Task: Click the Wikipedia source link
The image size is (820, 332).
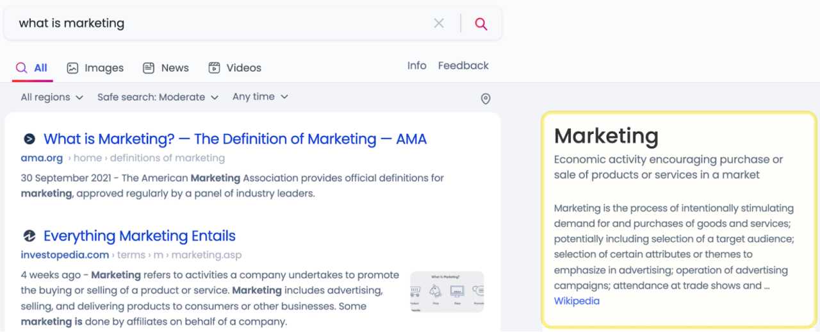Action: [577, 301]
